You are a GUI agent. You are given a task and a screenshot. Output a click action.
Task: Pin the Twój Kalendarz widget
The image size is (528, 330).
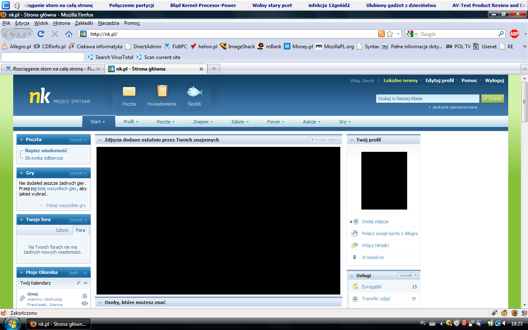point(78,283)
